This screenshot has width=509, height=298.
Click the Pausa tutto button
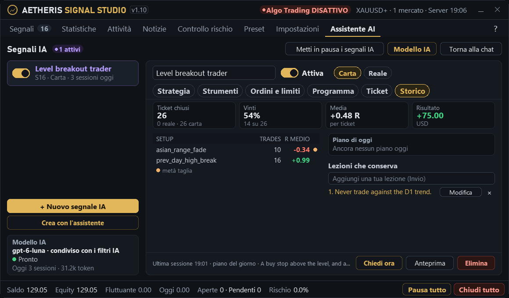tap(427, 290)
